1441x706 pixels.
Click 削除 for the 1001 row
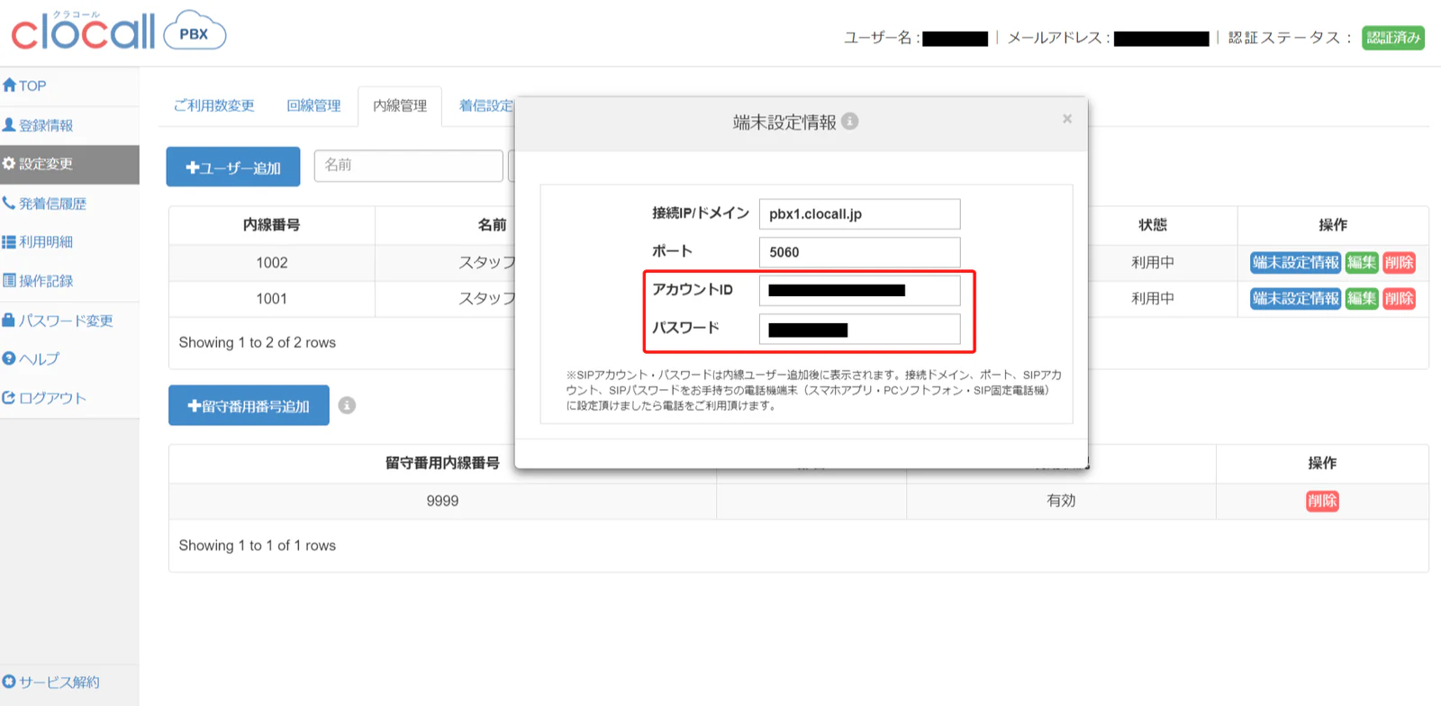(1399, 298)
